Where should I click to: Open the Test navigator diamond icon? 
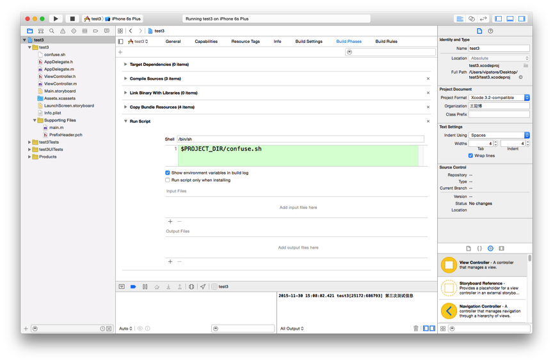74,31
